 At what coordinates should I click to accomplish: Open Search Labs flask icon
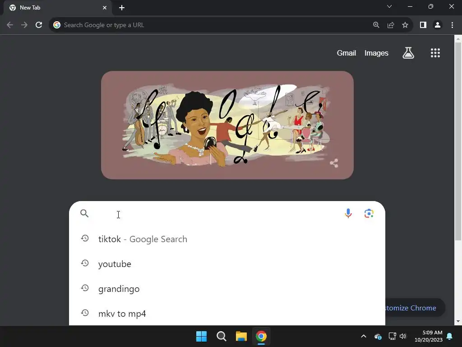[x=408, y=53]
